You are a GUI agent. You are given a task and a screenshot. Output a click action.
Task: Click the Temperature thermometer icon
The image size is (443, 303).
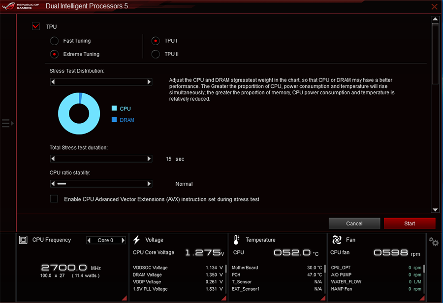pyautogui.click(x=236, y=240)
